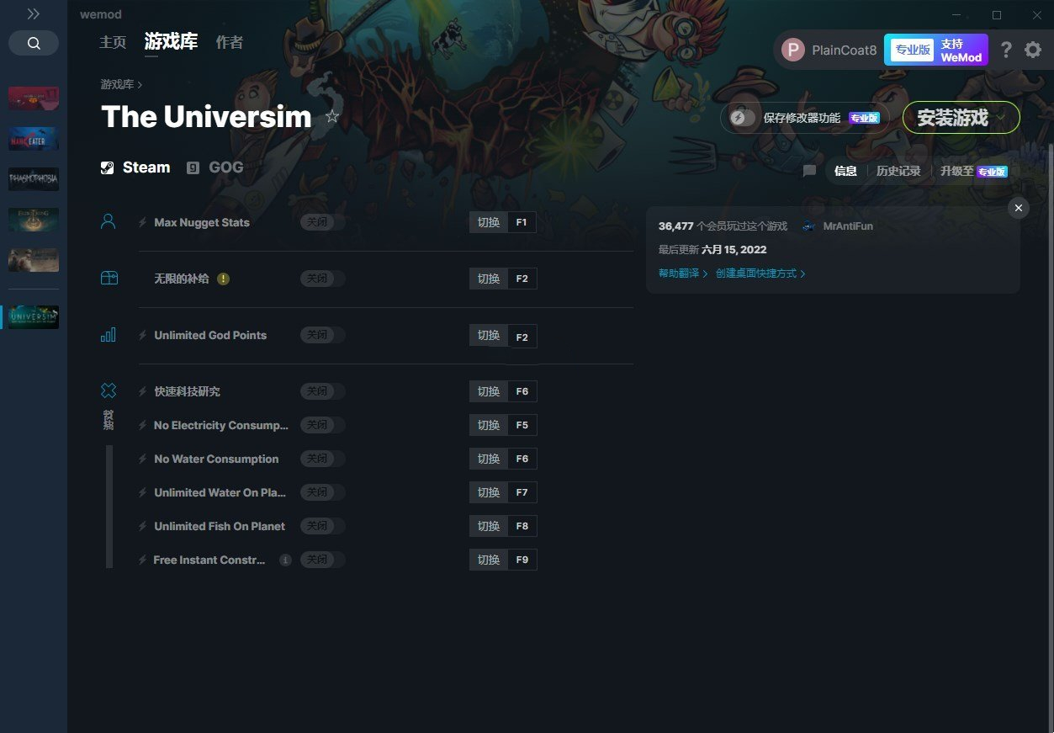Select the inventory chest category icon
Screen dimensions: 1054x733
[x=109, y=279]
